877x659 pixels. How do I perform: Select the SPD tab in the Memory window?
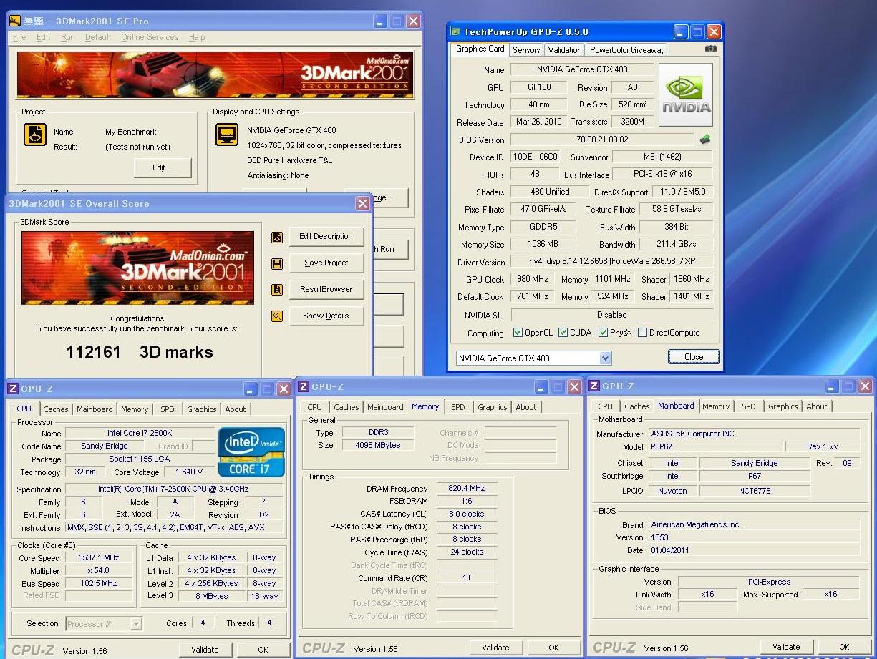click(x=458, y=407)
